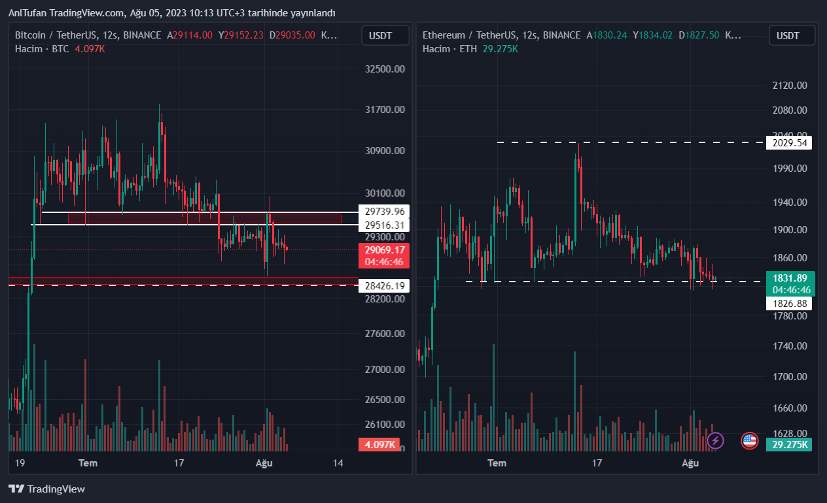Click the Hacim · BTC volume indicator label

click(42, 48)
